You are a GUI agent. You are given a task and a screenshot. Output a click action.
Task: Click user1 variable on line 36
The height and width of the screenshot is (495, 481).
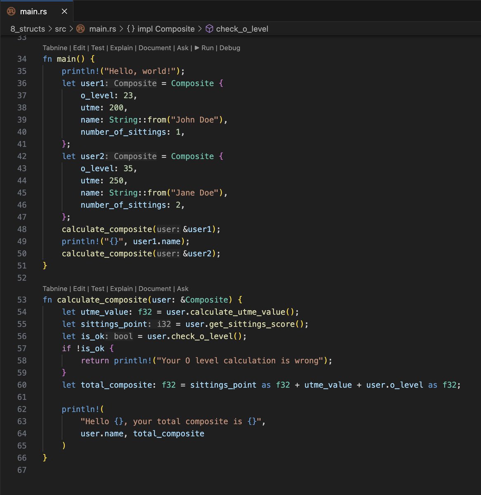point(92,83)
